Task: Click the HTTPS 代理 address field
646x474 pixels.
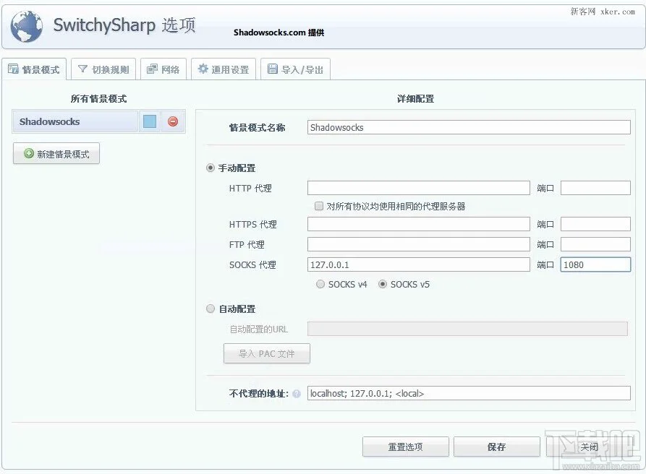Action: [419, 224]
